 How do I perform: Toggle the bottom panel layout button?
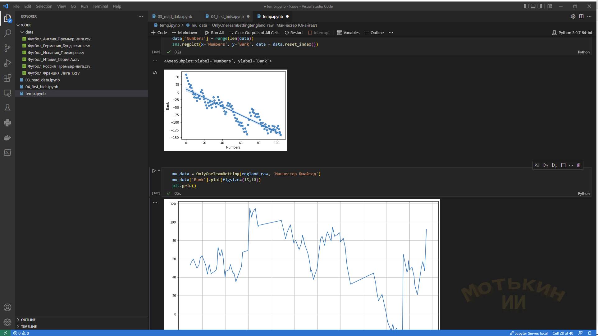pyautogui.click(x=533, y=6)
